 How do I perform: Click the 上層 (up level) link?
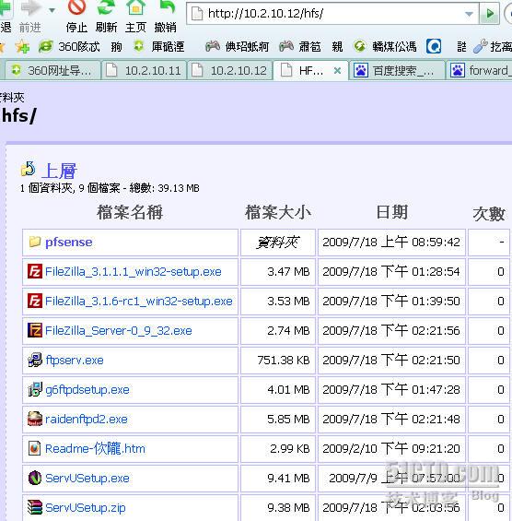(x=59, y=171)
